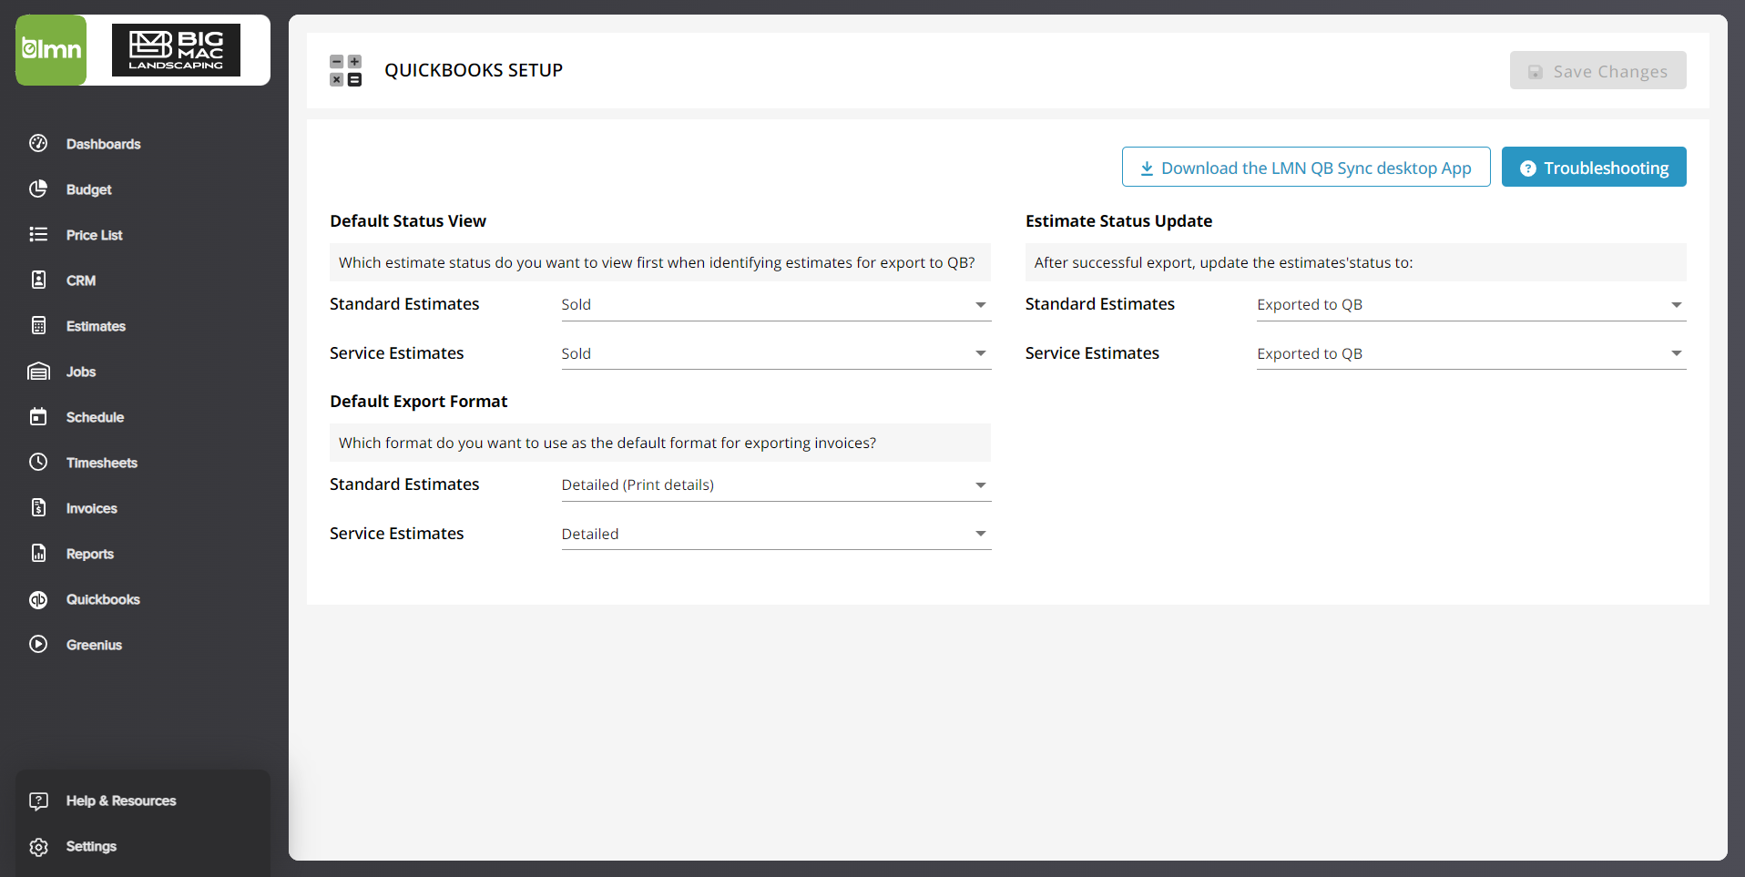Viewport: 1745px width, 877px height.
Task: Open Export Format Service Estimates Detailed dropdown
Action: pos(776,534)
